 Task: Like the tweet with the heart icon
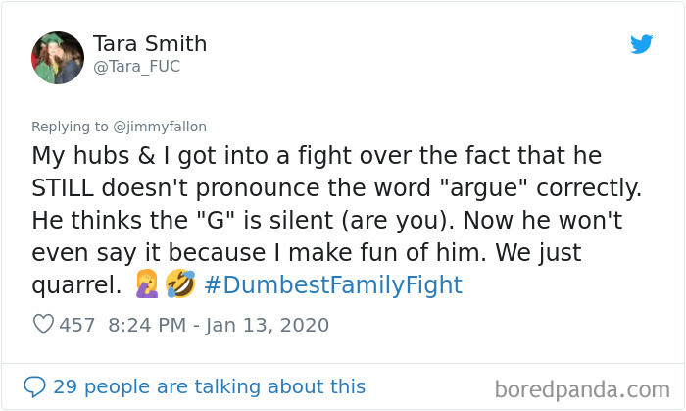[x=43, y=325]
